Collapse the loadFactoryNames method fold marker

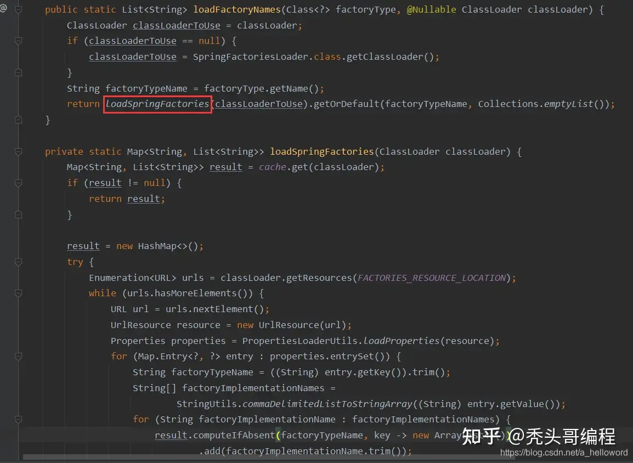[x=18, y=9]
